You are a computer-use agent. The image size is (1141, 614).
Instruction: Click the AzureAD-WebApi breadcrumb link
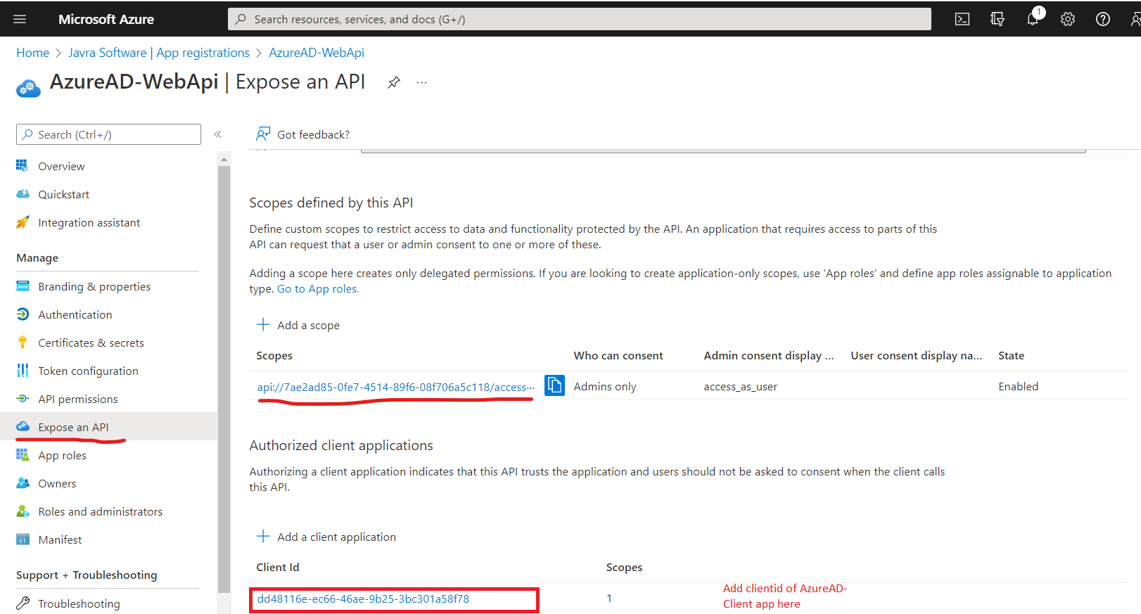[317, 53]
